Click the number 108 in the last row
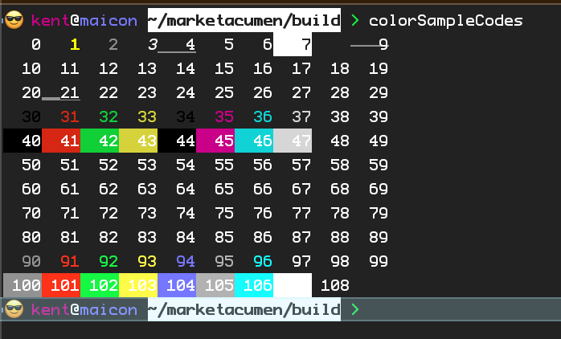Screen dimensions: 561x339 pos(335,285)
